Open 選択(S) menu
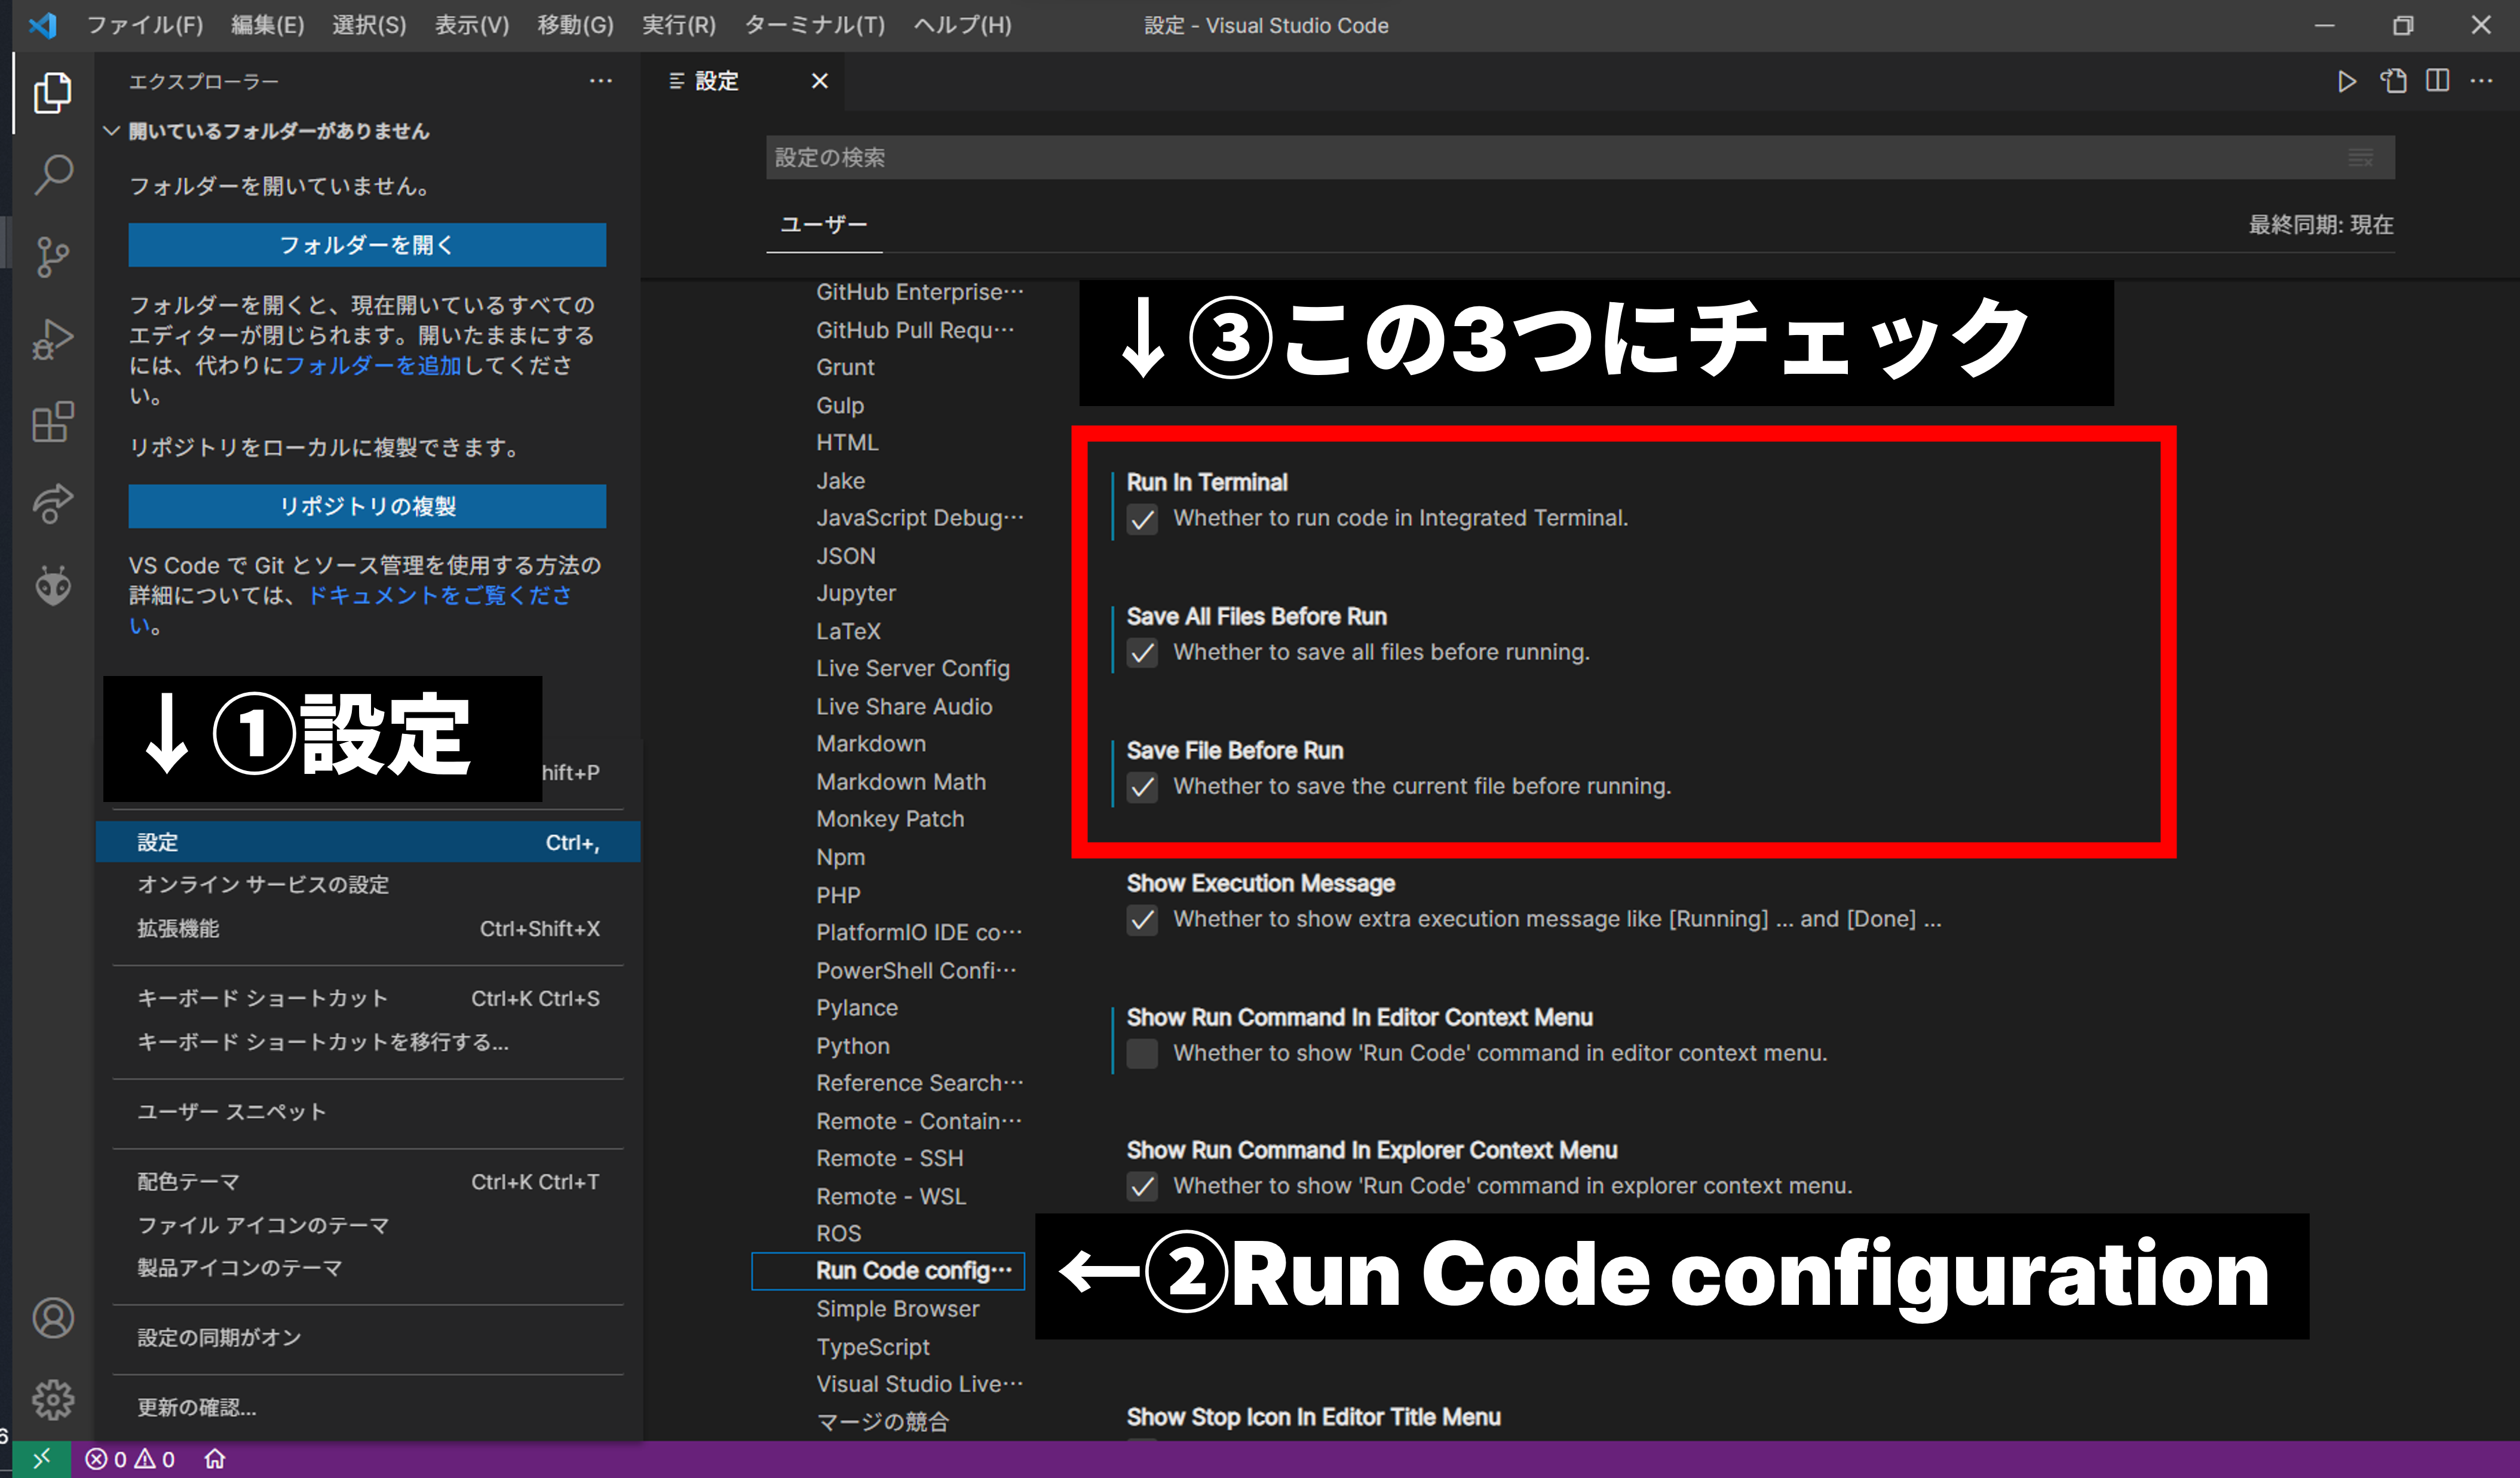 [369, 25]
